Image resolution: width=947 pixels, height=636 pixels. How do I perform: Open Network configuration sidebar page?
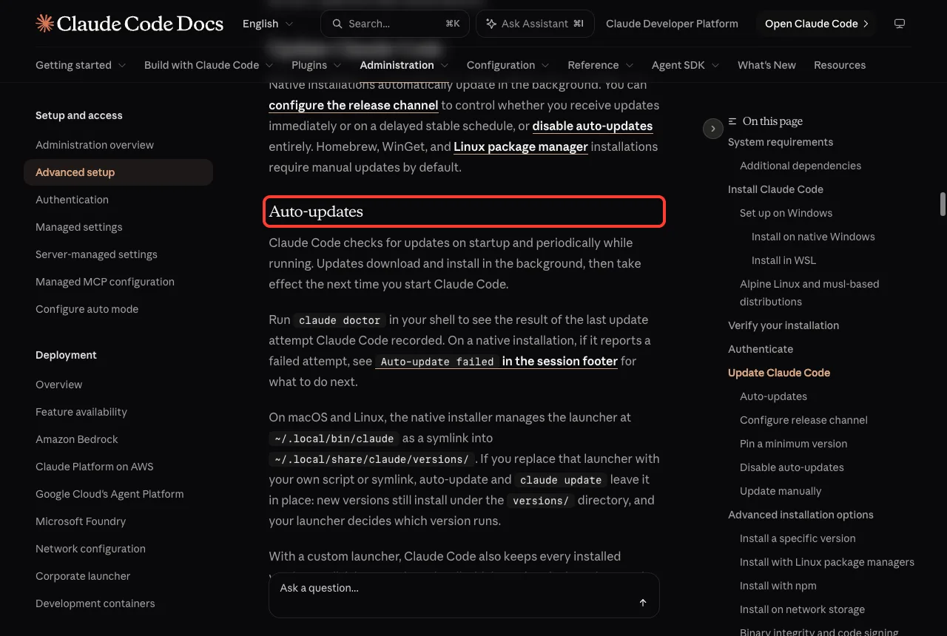pyautogui.click(x=90, y=549)
